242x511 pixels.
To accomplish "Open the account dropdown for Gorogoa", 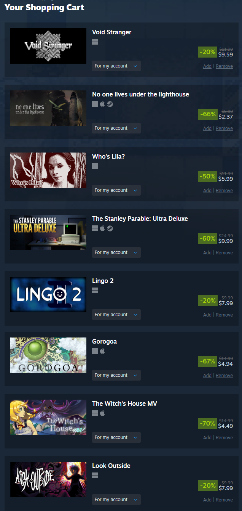I will [116, 375].
